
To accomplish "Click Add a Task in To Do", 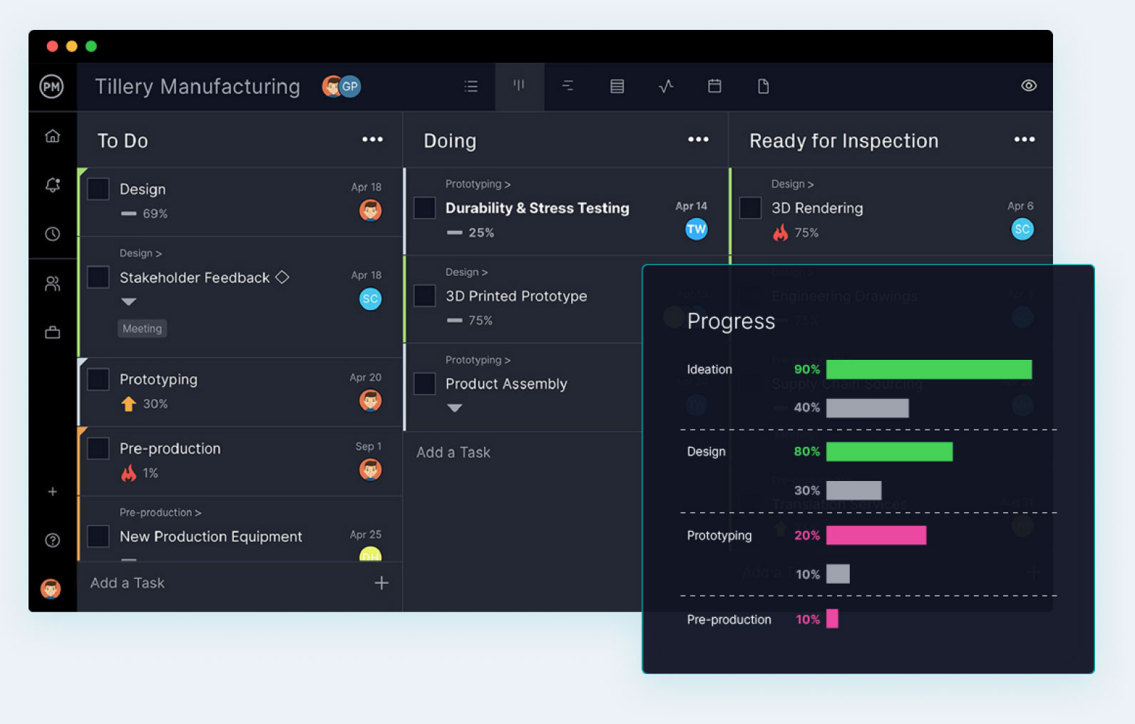I will 127,583.
